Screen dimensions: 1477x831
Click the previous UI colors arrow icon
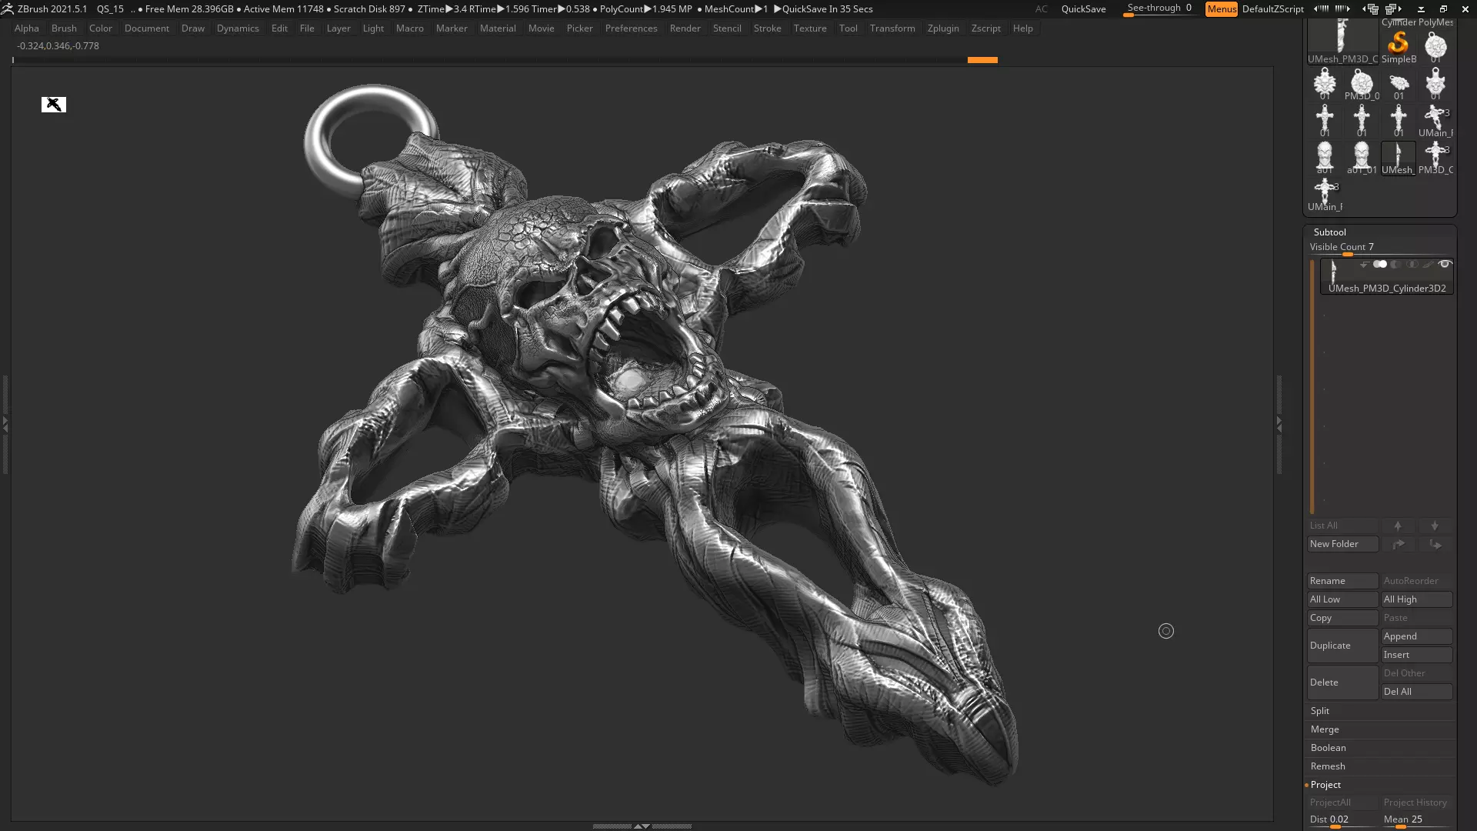(x=1321, y=8)
